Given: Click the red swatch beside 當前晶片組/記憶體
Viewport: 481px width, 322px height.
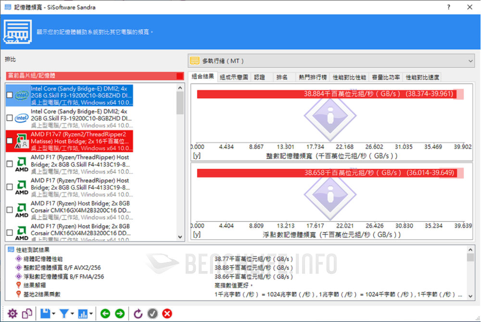Looking at the screenshot, I should 180,76.
